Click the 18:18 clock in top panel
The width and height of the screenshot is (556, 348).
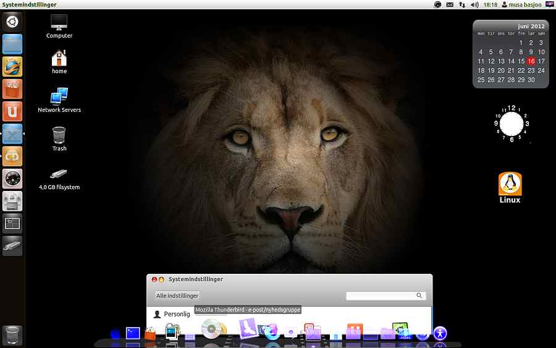click(x=491, y=5)
